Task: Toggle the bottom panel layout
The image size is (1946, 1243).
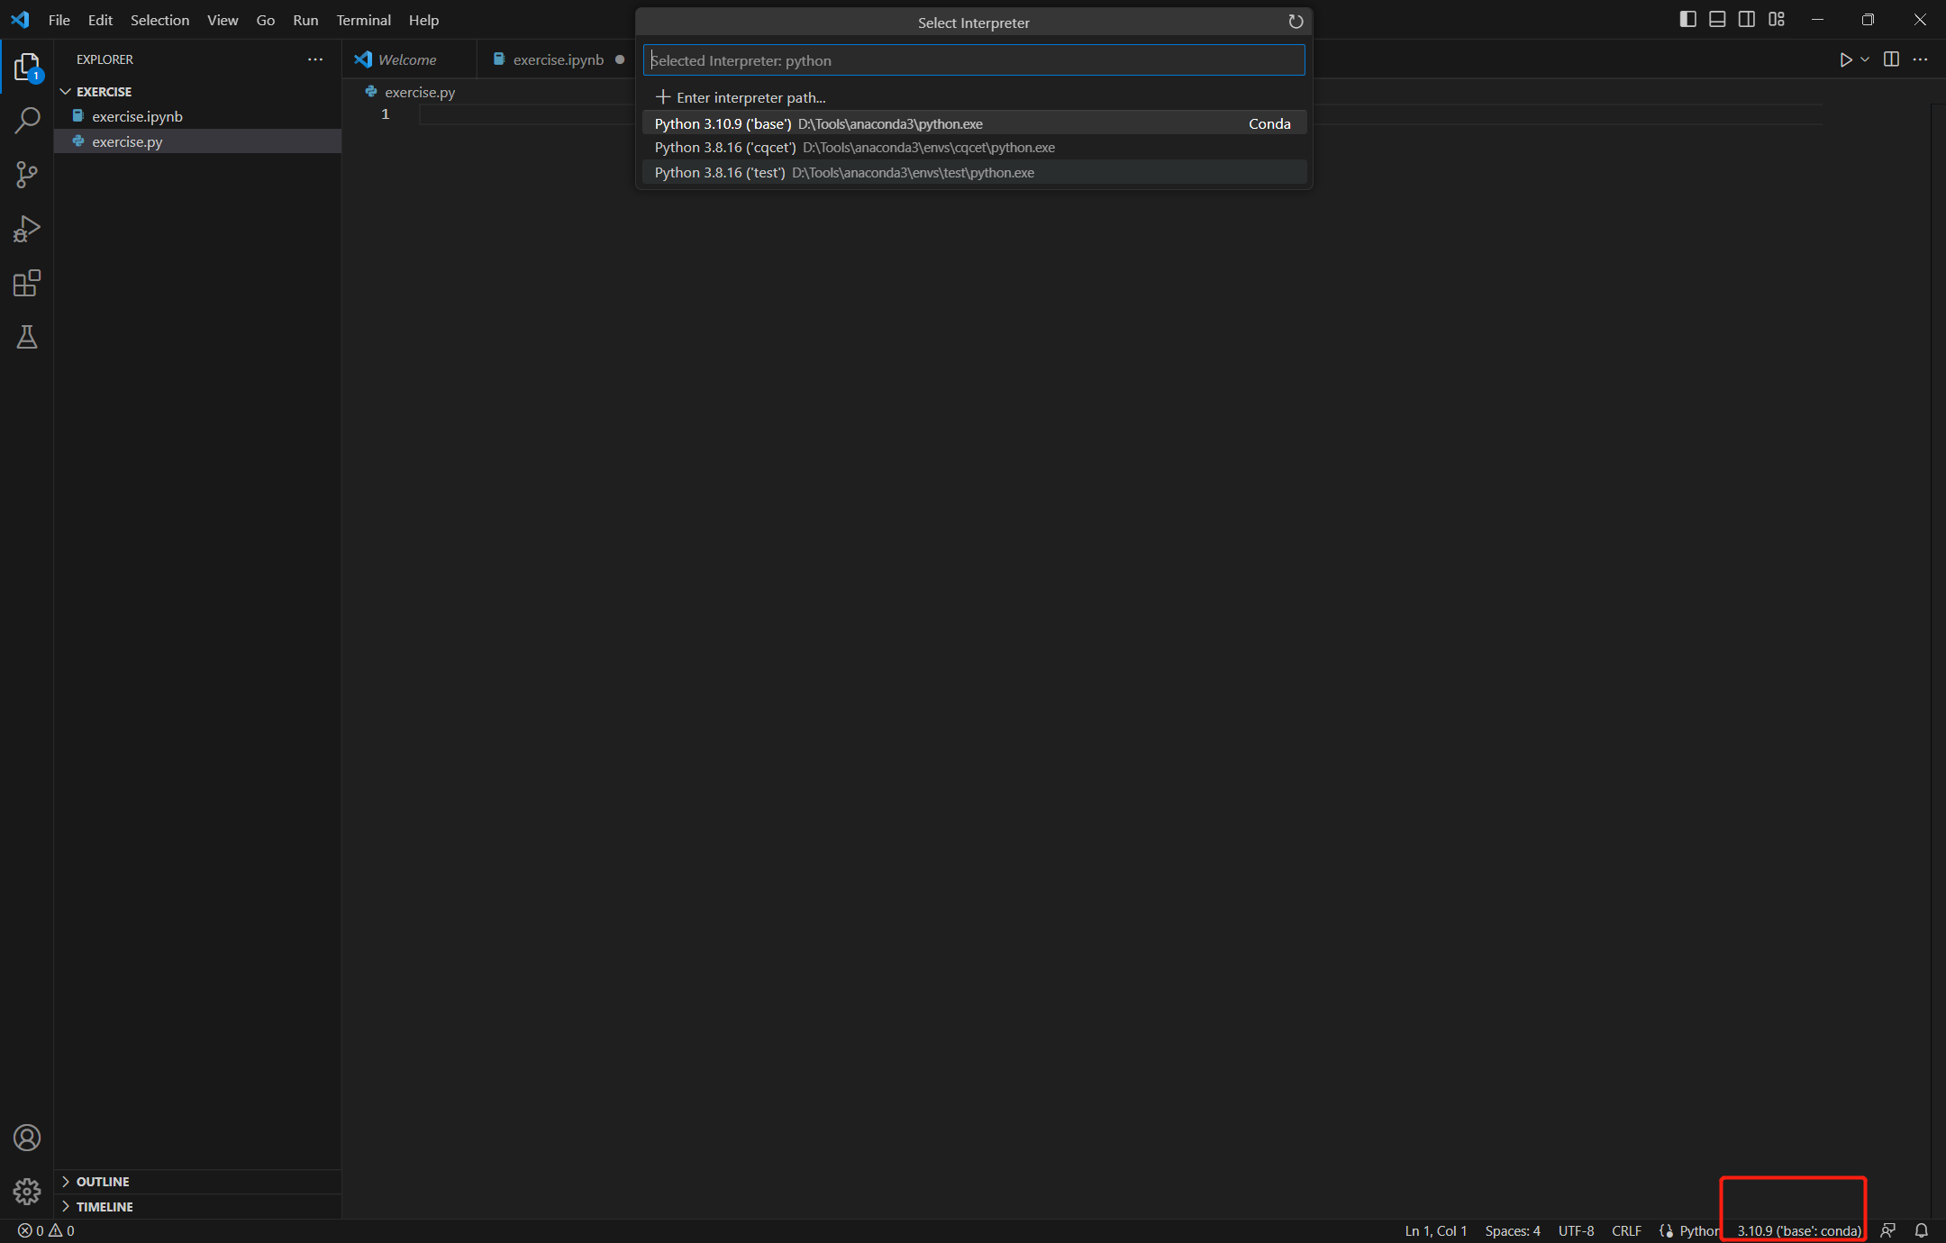Action: point(1717,20)
